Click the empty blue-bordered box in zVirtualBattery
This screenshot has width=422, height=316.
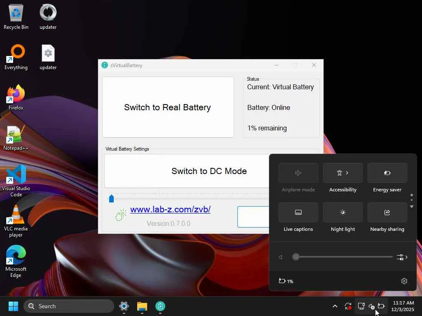point(253,216)
